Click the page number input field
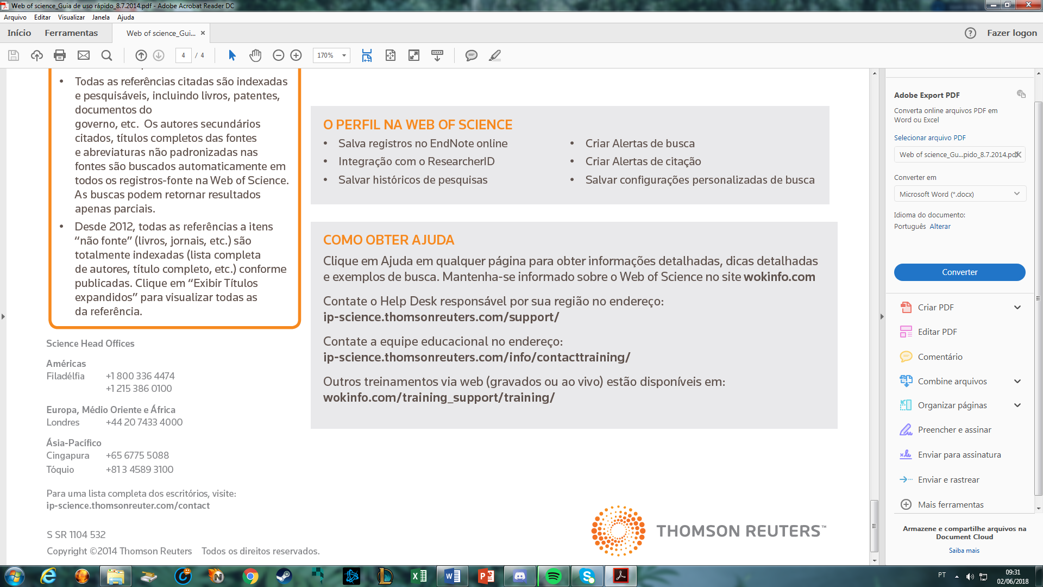This screenshot has height=587, width=1043. click(184, 55)
